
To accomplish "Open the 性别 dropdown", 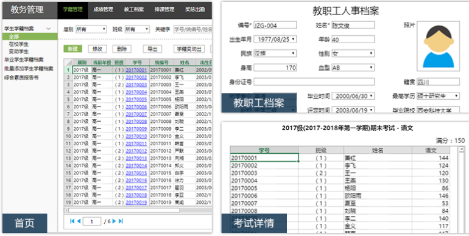I will click(353, 54).
